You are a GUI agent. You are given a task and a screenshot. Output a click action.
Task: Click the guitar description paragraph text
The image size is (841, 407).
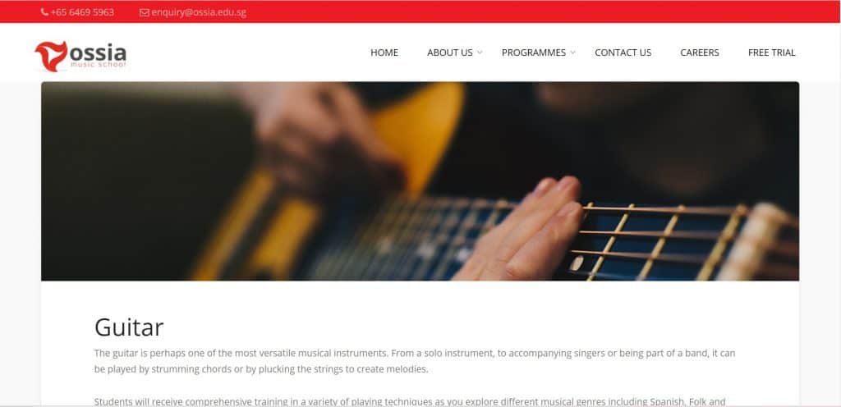[x=415, y=361]
